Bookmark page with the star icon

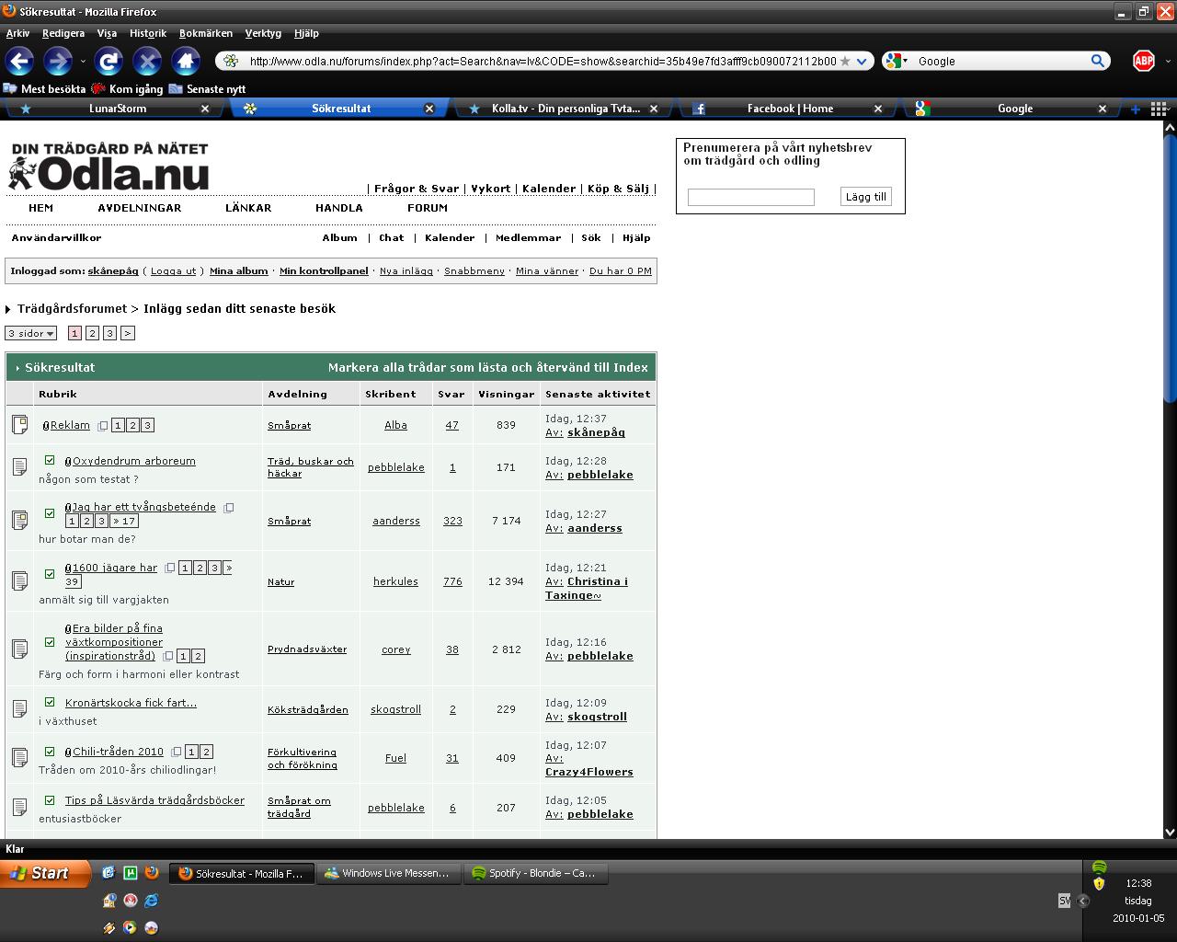(845, 62)
